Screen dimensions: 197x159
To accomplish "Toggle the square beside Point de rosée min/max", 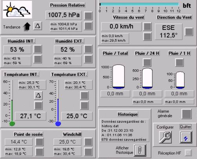I will pyautogui.click(x=40, y=152).
